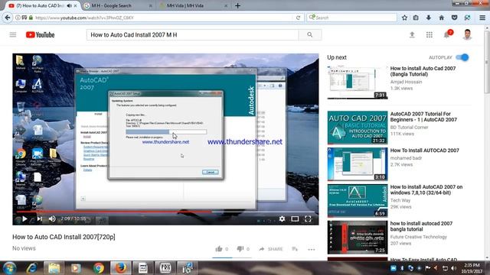This screenshot has width=490, height=275.
Task: Open File Explorer from the taskbar
Action: pos(54,268)
